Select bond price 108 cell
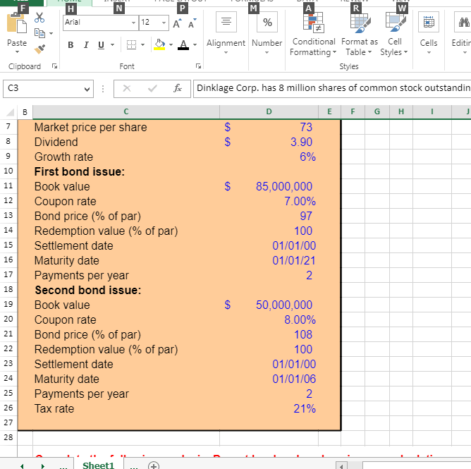The height and width of the screenshot is (469, 471). pyautogui.click(x=269, y=334)
